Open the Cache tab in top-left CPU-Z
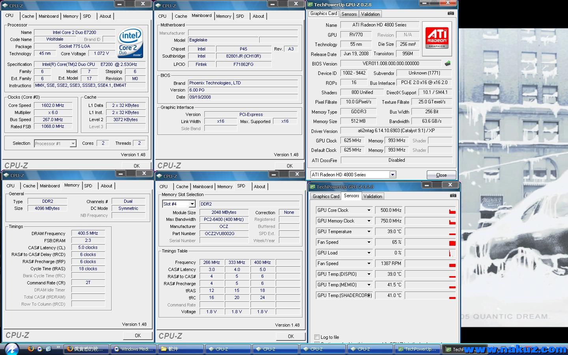568x355 pixels. (28, 16)
